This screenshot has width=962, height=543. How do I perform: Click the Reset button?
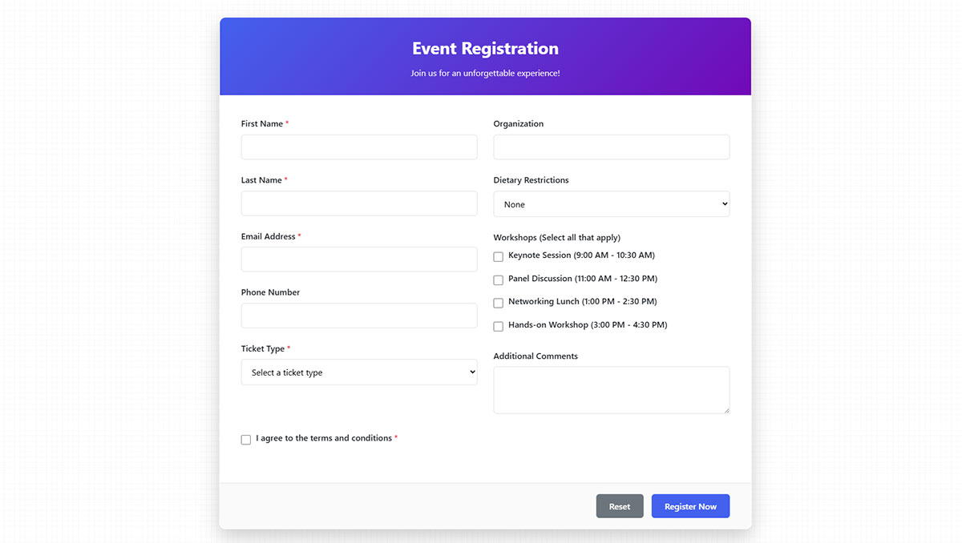pos(619,505)
